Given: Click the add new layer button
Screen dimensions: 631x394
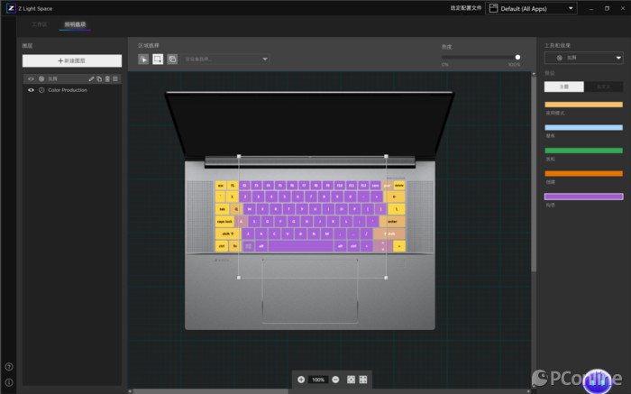Looking at the screenshot, I should 72,60.
